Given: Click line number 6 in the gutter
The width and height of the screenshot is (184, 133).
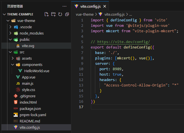Looking at the screenshot, I should click(x=82, y=47).
